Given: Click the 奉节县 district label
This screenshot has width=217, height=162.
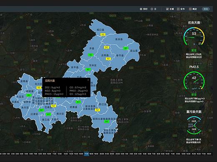Looking at the screenshot, I should coord(120,56).
